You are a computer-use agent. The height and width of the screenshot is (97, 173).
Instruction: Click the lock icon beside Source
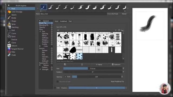pyautogui.click(x=52, y=48)
